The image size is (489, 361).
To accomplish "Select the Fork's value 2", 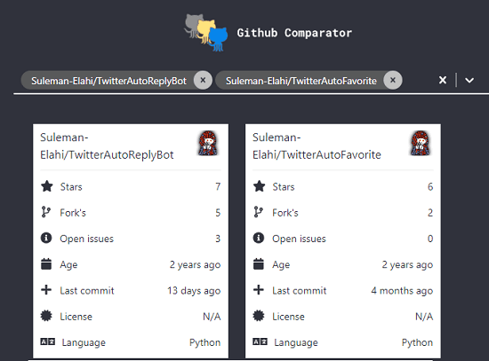I will click(430, 213).
